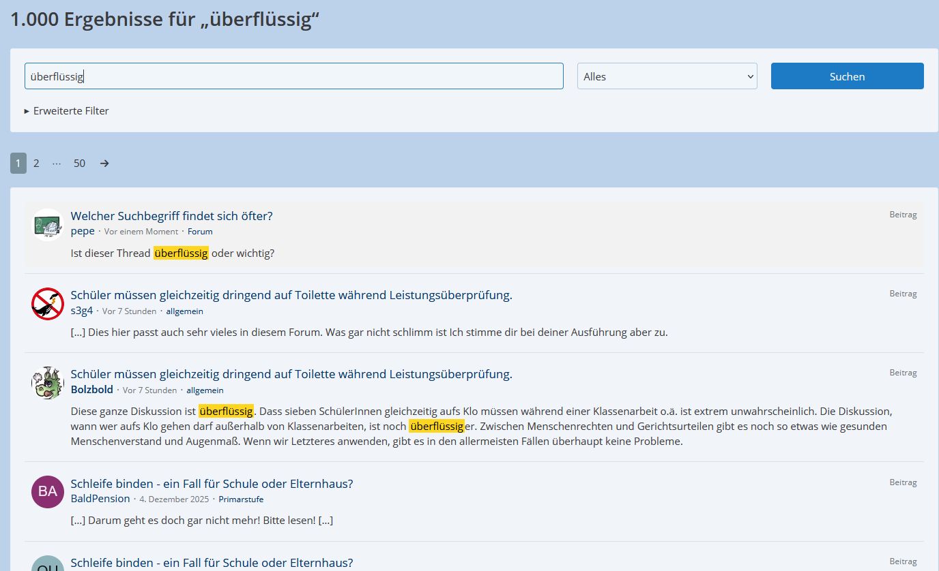Open s3g4's Toilette thread result
This screenshot has width=939, height=571.
tap(291, 295)
